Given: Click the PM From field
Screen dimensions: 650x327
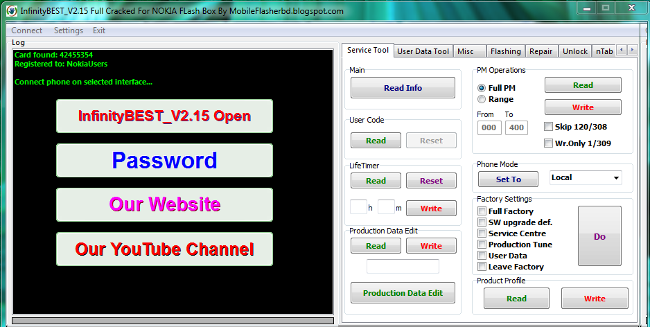Looking at the screenshot, I should 489,127.
